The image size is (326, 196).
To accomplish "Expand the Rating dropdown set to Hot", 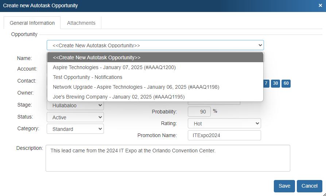I will point(224,124).
